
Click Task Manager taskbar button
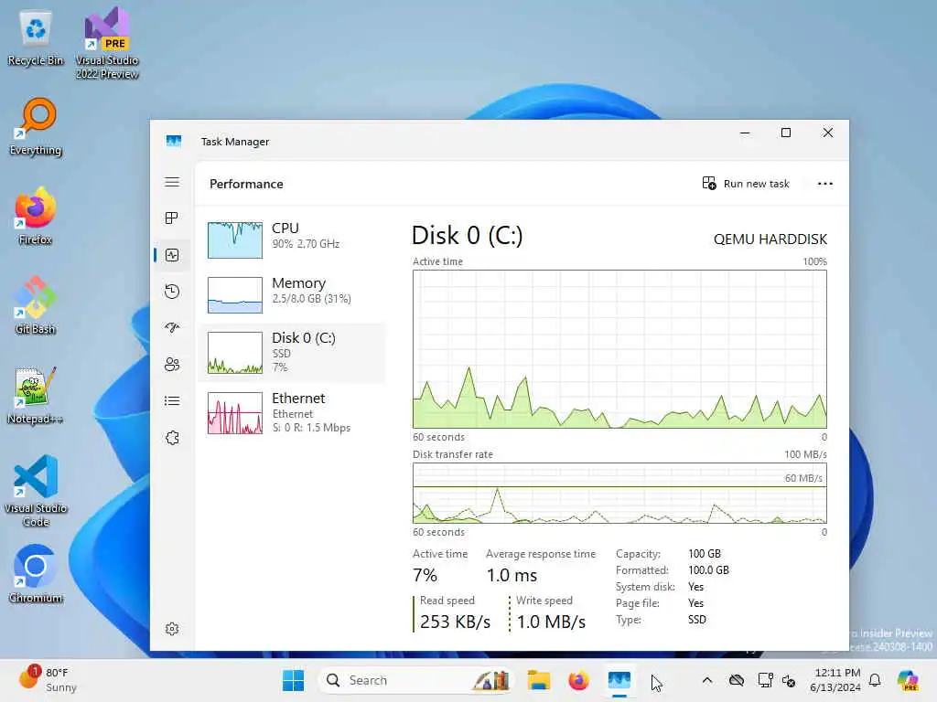coord(619,680)
